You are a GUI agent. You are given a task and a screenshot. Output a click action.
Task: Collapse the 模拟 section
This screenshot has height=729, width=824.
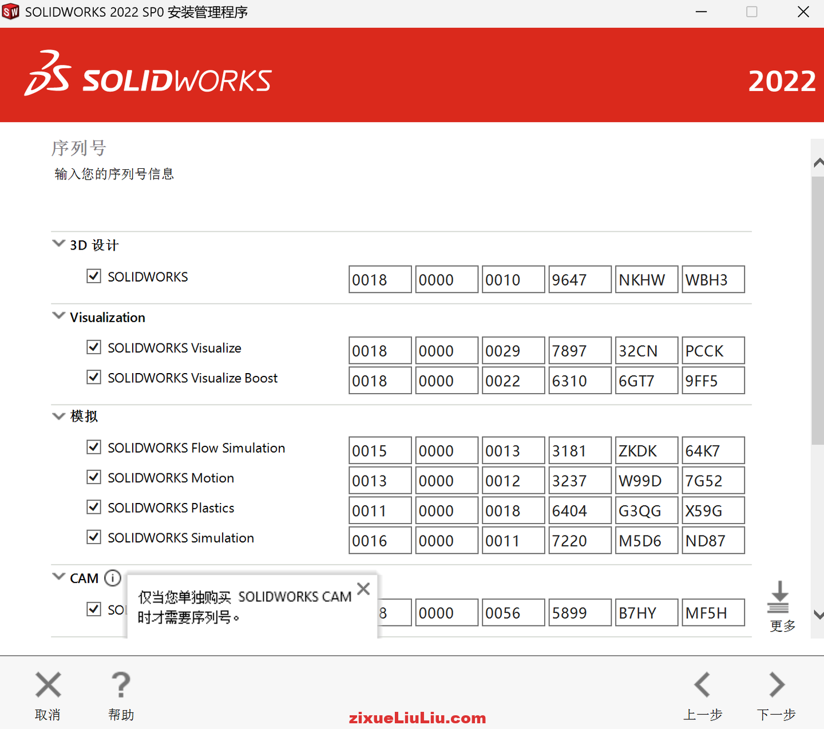(58, 416)
